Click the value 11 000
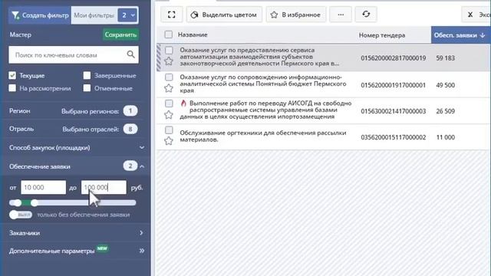 [445, 137]
